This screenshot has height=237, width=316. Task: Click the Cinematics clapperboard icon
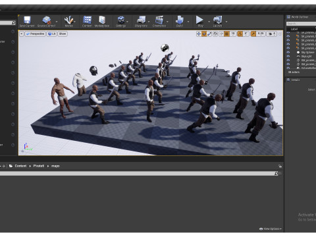pyautogui.click(x=159, y=21)
